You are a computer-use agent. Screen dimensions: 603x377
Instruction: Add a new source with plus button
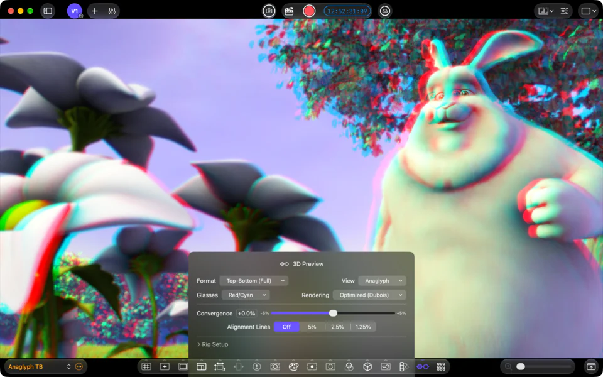coord(95,11)
